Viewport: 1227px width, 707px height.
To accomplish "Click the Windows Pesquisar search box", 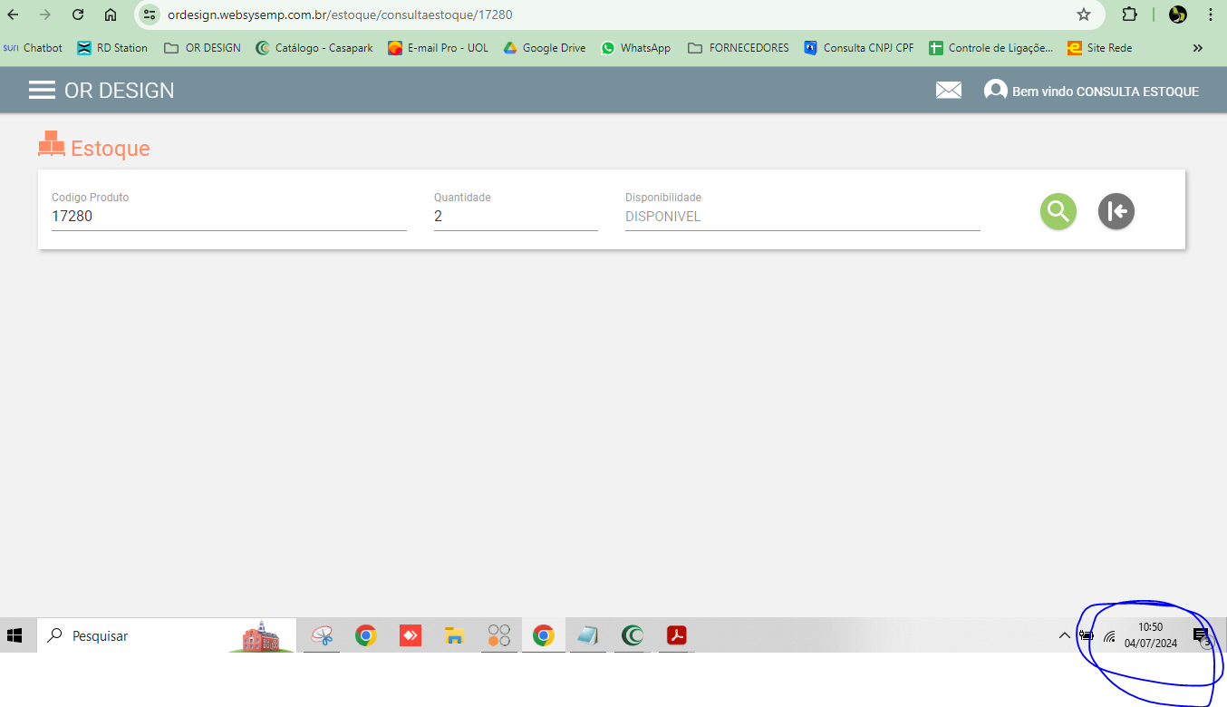I will coord(136,635).
